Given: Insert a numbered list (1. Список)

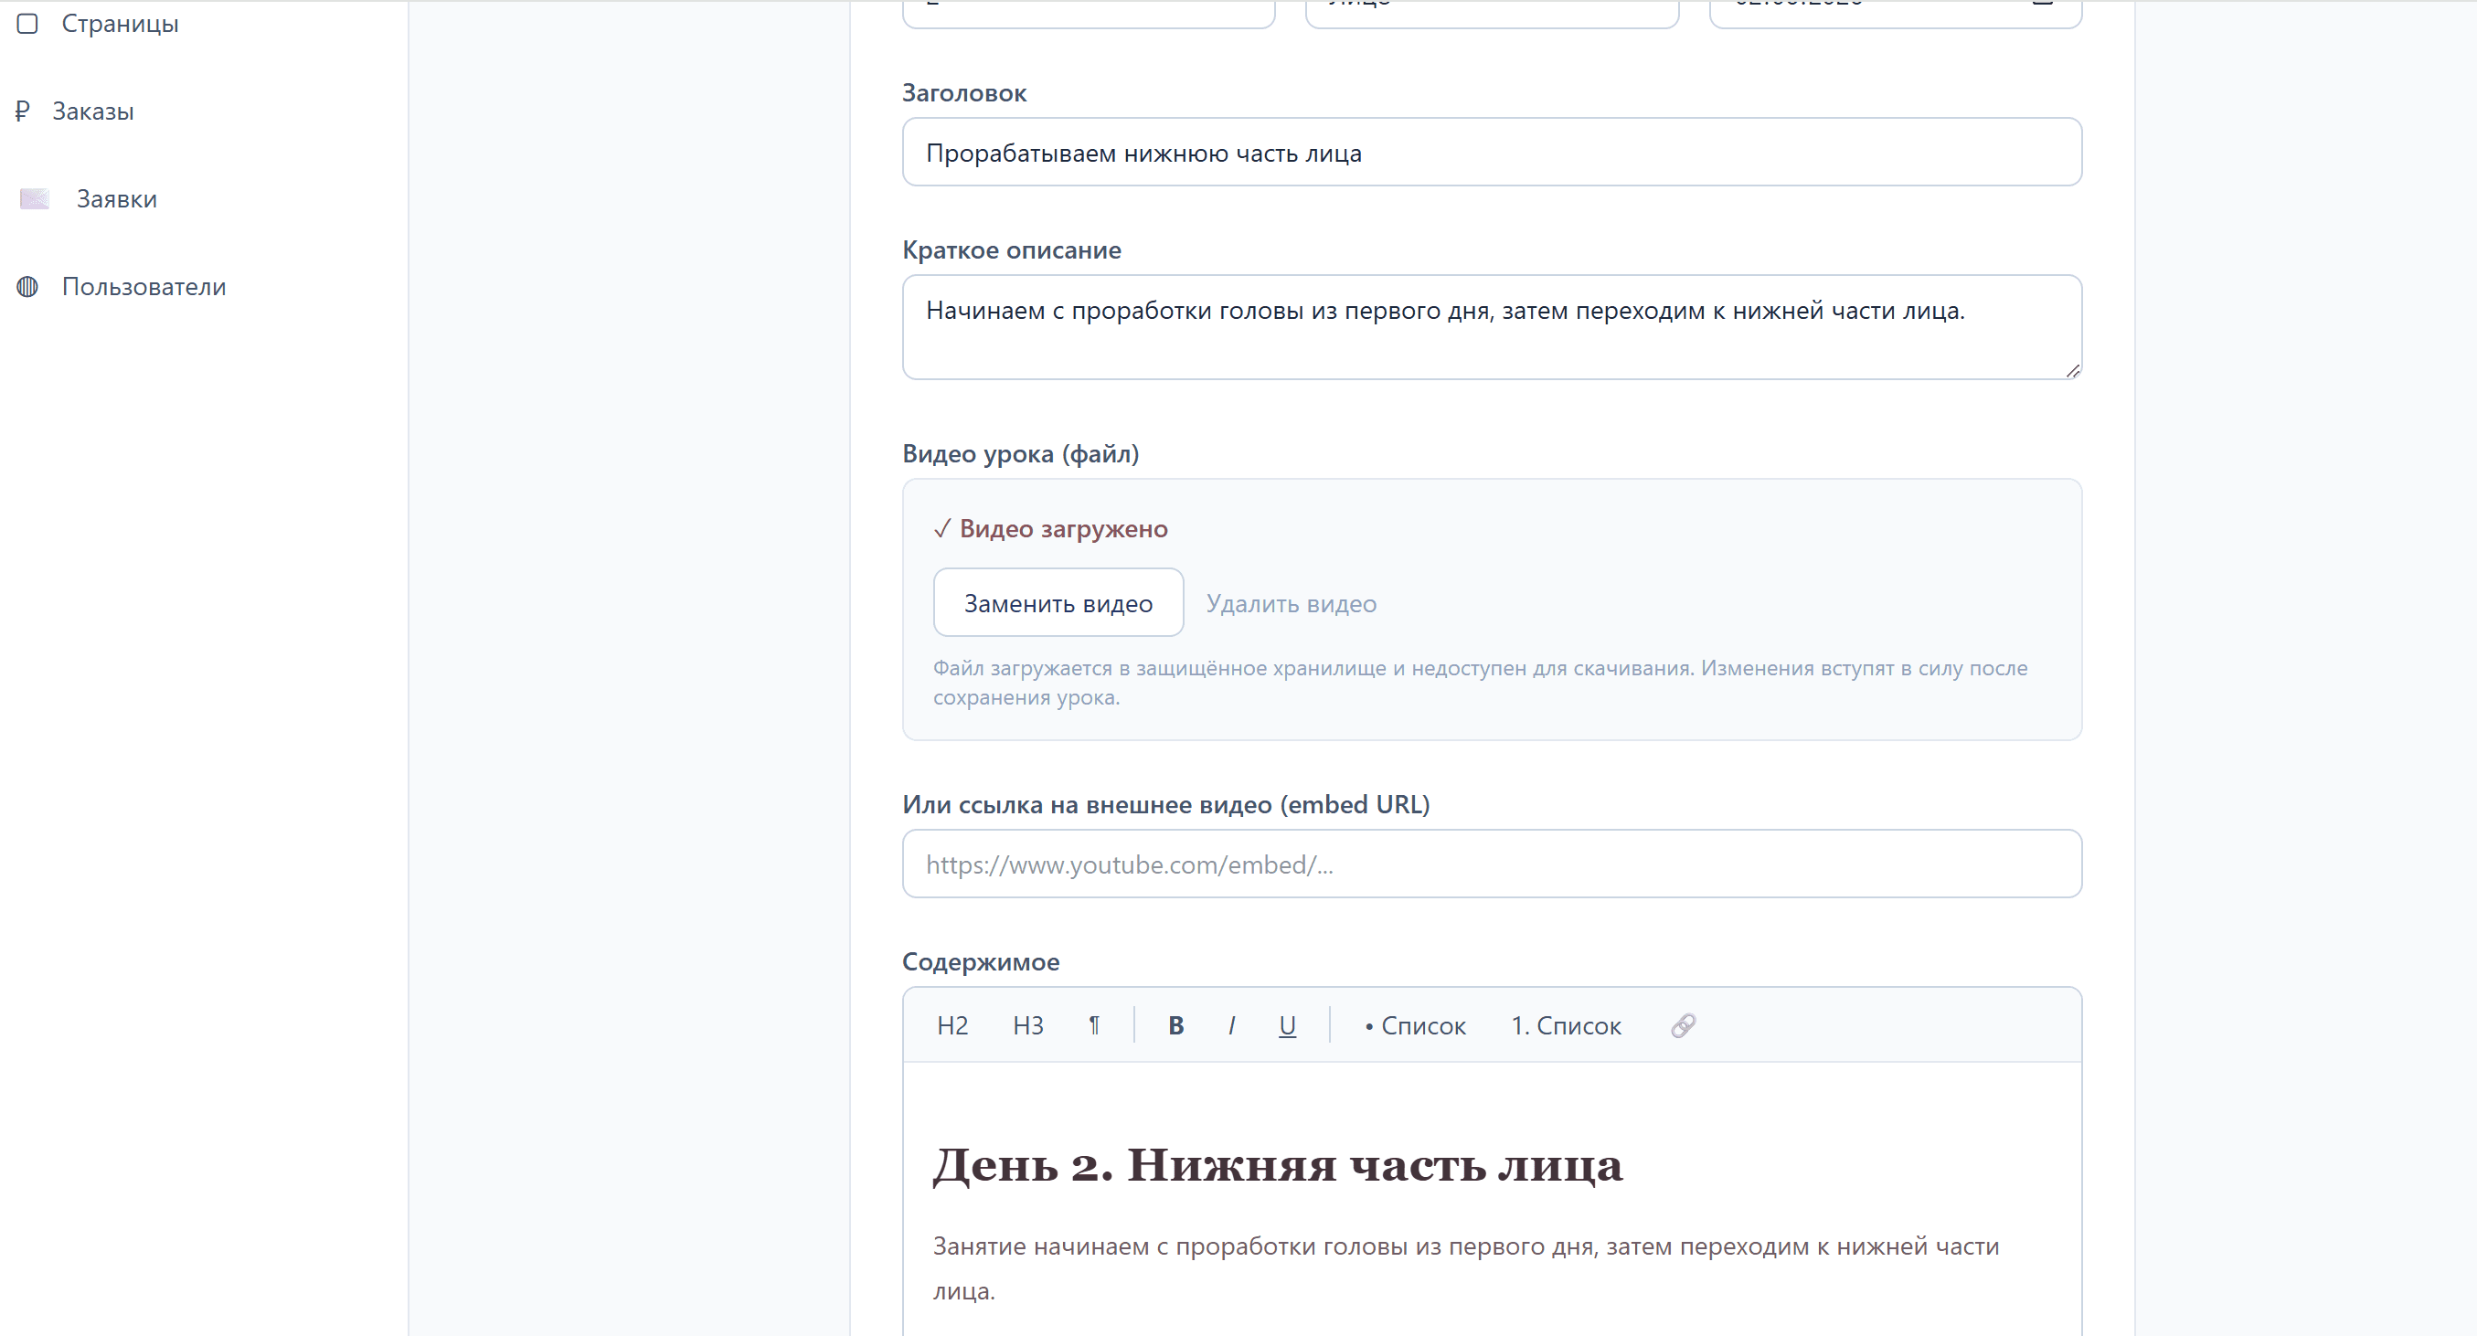Looking at the screenshot, I should pos(1567,1025).
